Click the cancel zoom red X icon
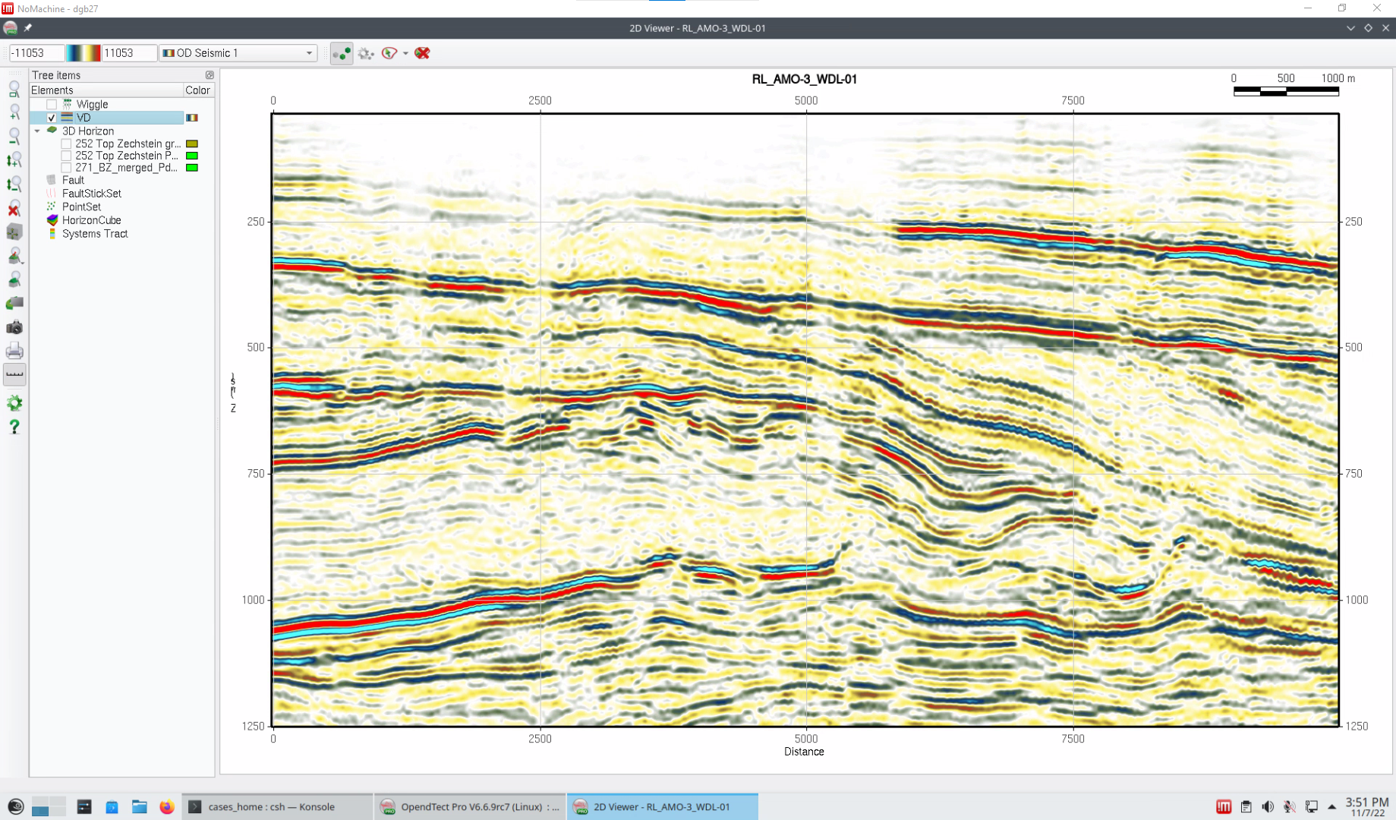This screenshot has width=1396, height=820. [x=14, y=209]
